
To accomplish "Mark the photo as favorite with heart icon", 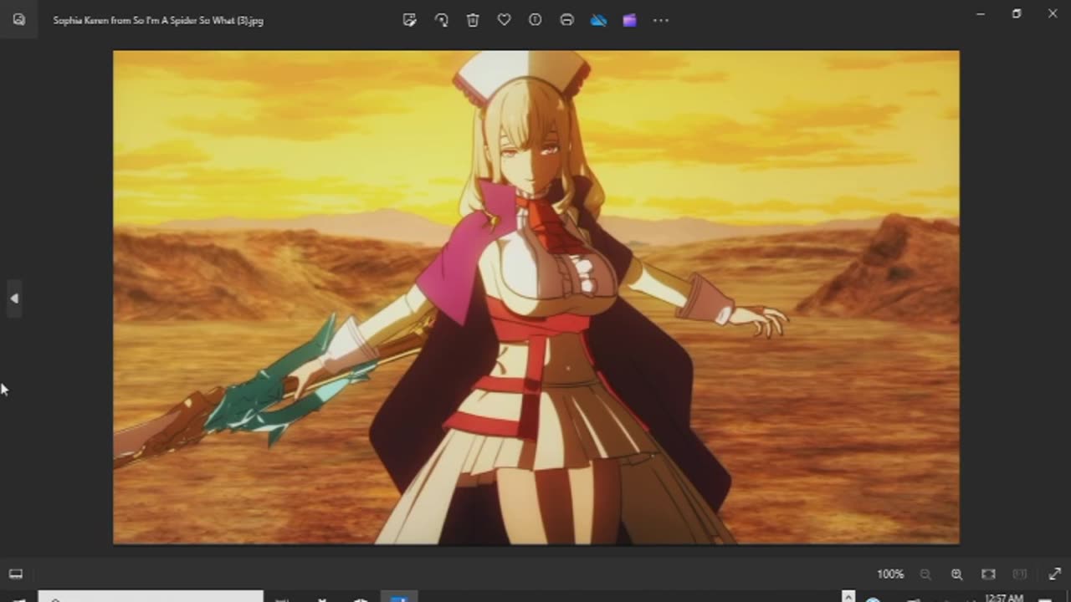I will coord(504,19).
